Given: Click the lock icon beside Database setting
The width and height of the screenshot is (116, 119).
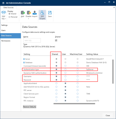Looking at the screenshot, I should pyautogui.click(x=24, y=63).
